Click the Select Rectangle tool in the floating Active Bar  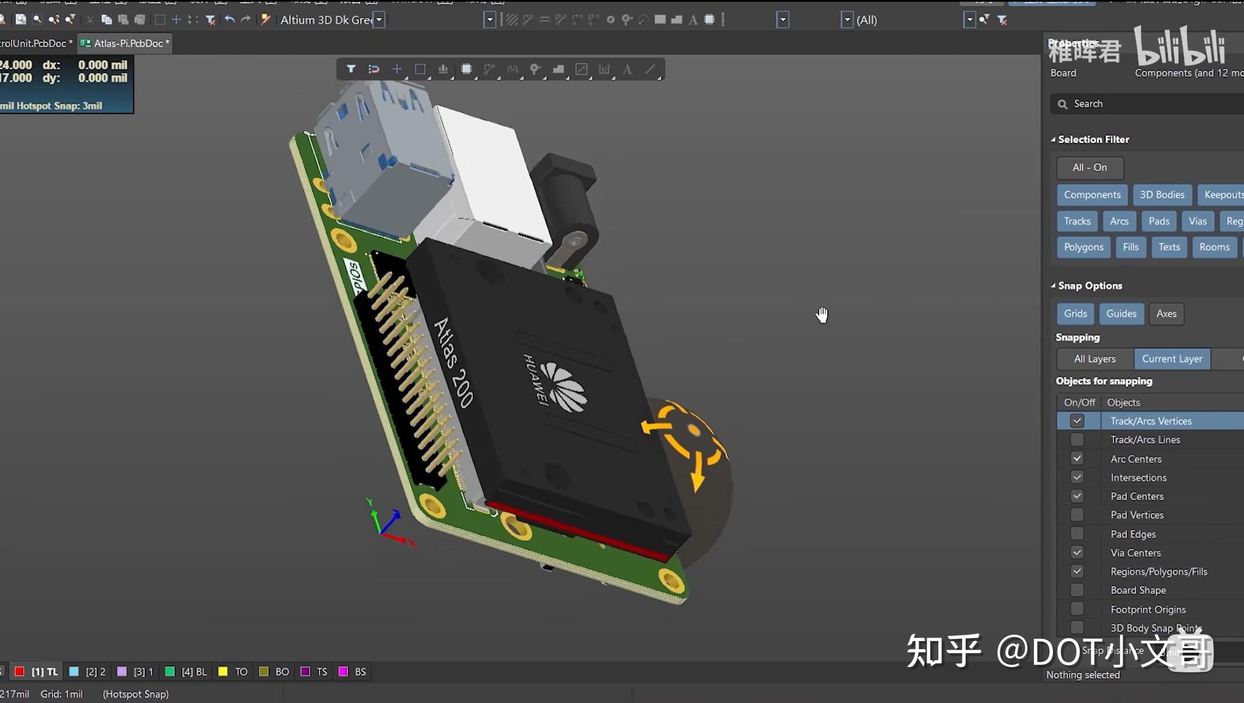pos(420,69)
